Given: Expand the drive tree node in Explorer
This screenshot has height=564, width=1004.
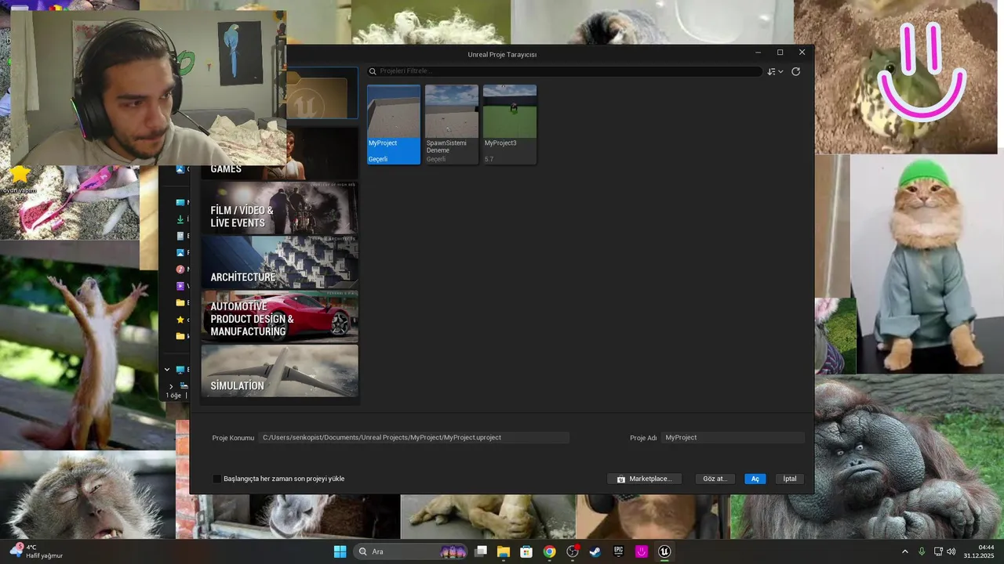Looking at the screenshot, I should [x=171, y=385].
